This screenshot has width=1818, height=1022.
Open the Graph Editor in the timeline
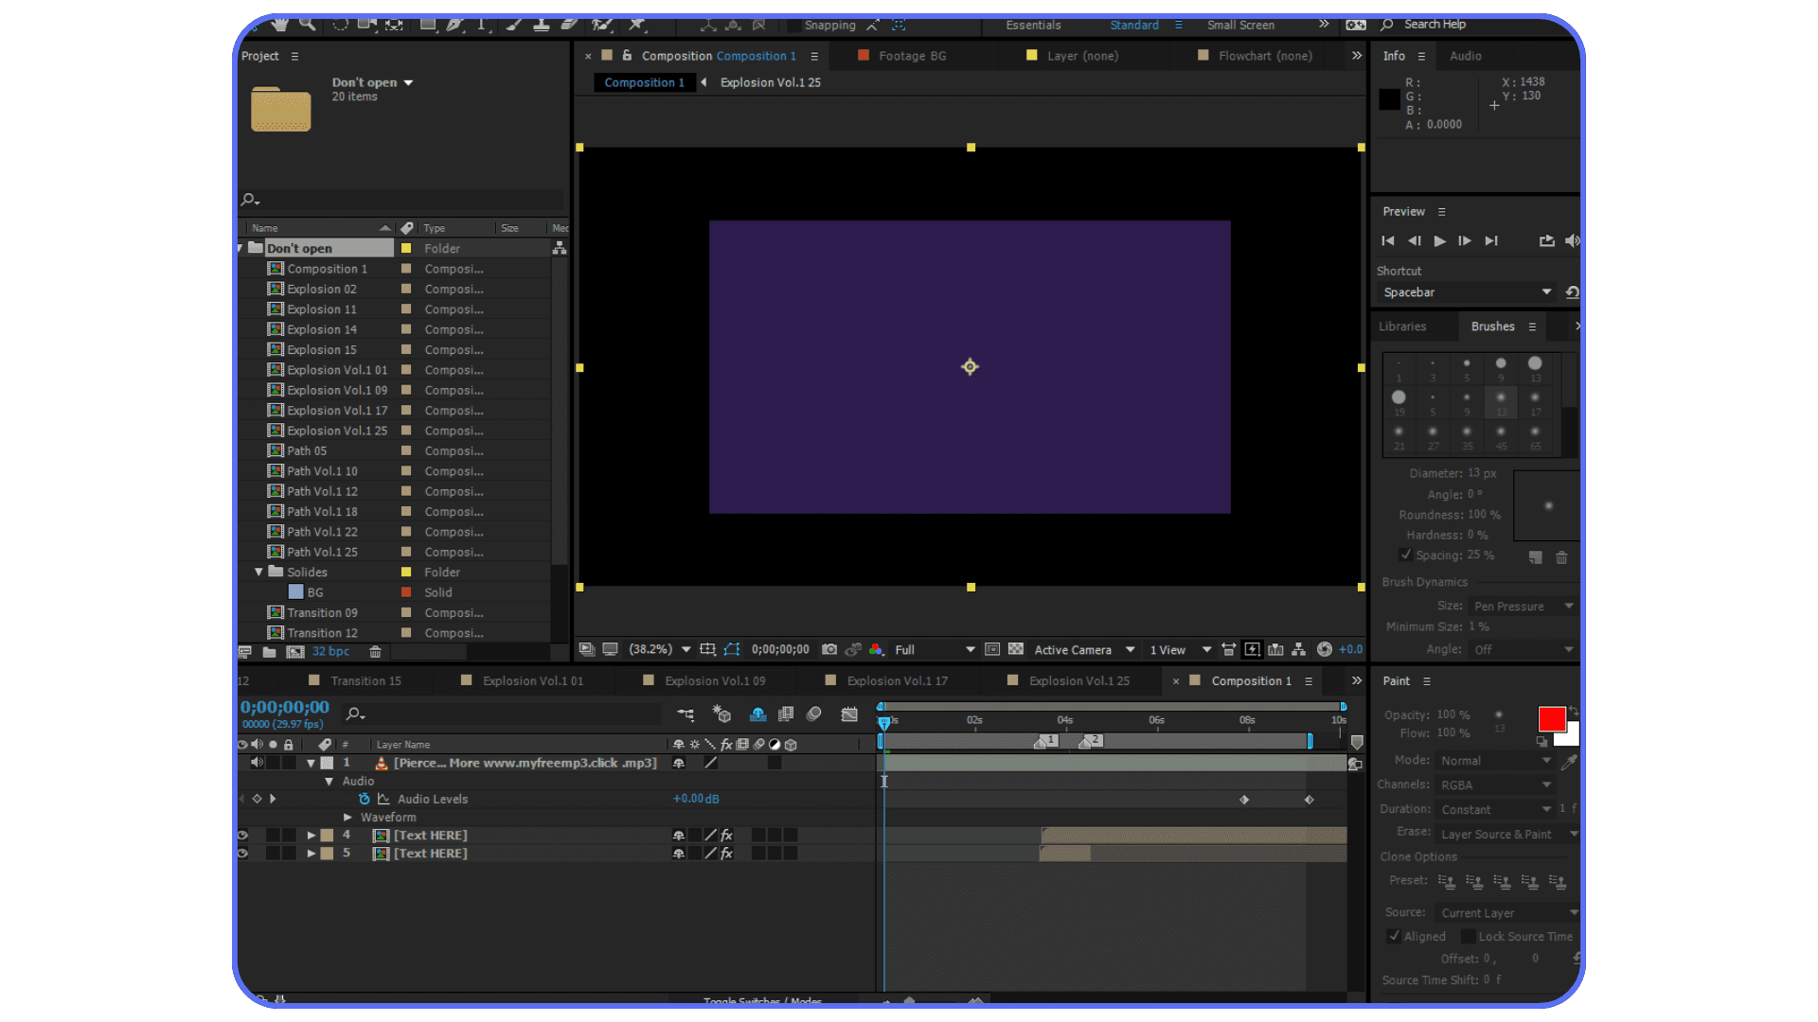tap(849, 715)
